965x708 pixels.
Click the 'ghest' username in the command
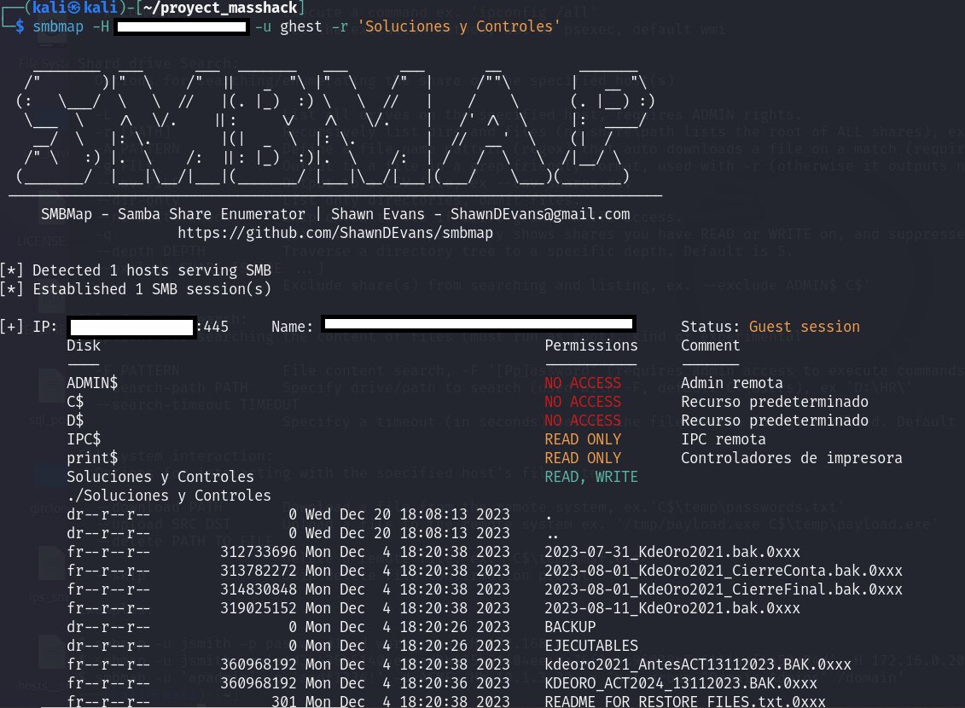[301, 26]
